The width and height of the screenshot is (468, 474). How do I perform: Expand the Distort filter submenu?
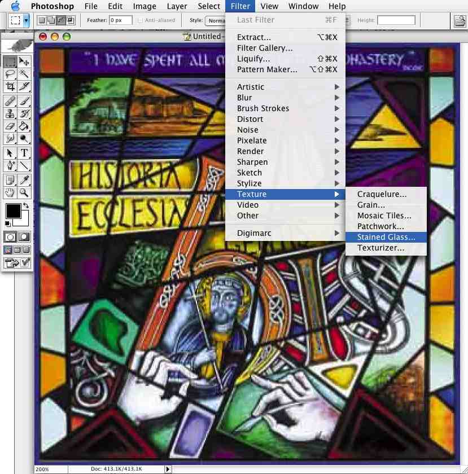285,119
